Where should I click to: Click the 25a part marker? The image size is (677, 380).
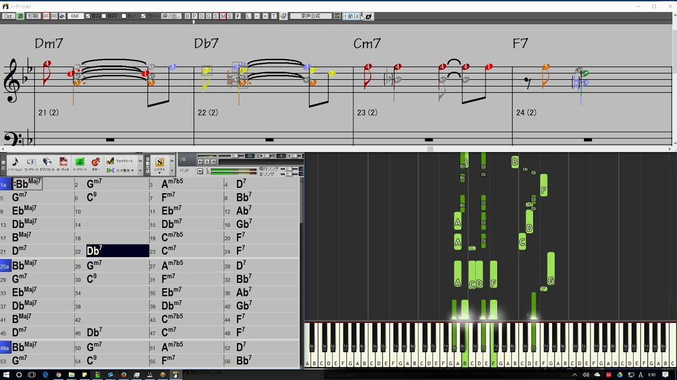[5, 266]
